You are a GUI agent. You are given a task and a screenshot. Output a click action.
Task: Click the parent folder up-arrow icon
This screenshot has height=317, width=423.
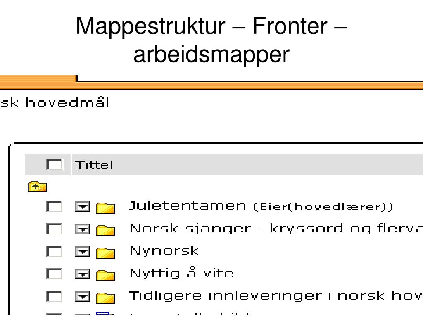[x=37, y=187]
